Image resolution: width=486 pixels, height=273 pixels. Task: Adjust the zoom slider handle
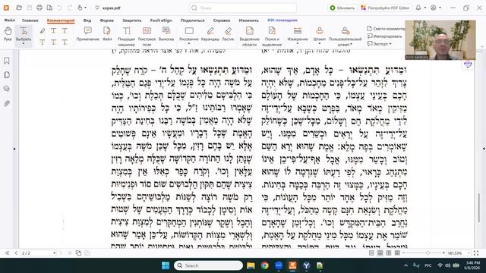[x=428, y=253]
